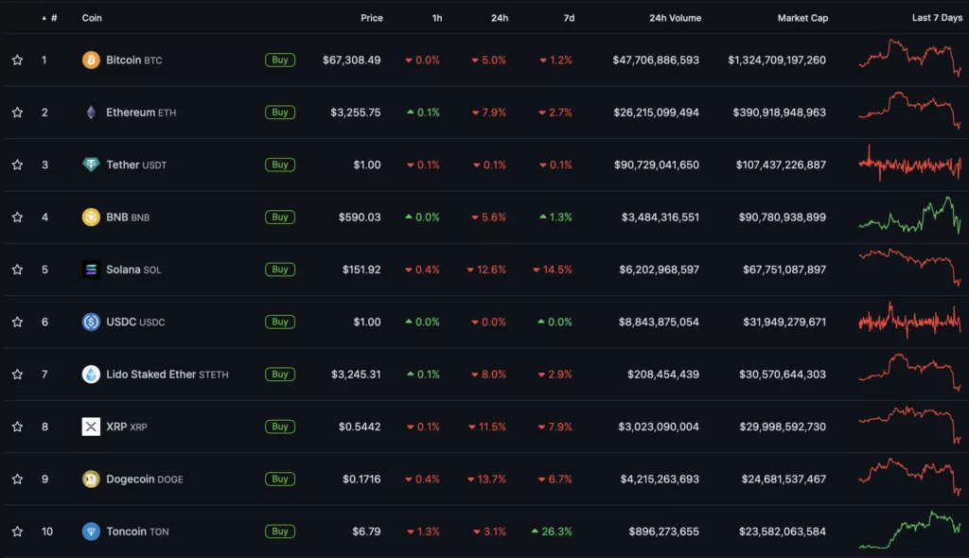Toggle the USDC favorite star
Image resolution: width=969 pixels, height=558 pixels.
pos(17,322)
